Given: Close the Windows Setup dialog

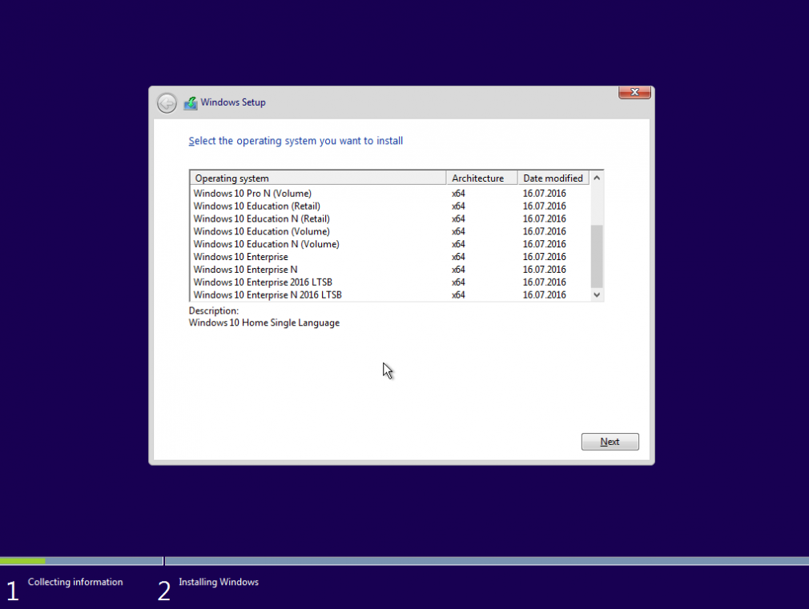Looking at the screenshot, I should 634,92.
